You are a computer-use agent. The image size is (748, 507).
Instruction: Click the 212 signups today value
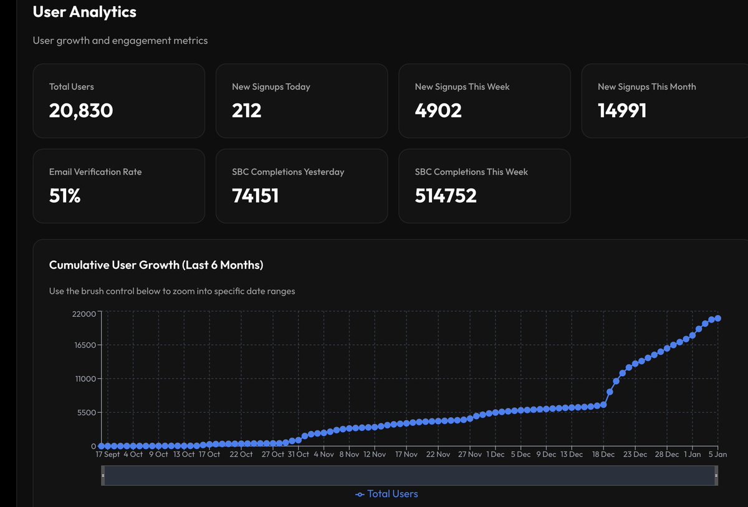pyautogui.click(x=247, y=110)
